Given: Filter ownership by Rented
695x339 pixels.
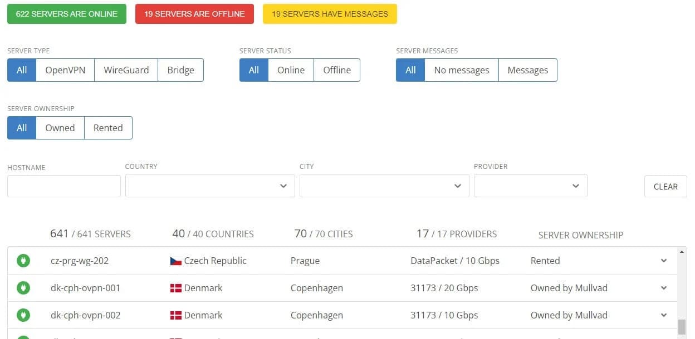Looking at the screenshot, I should [x=108, y=128].
